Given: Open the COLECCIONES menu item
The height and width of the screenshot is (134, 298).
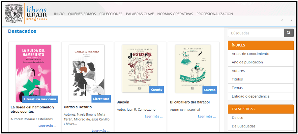Looking at the screenshot, I should click(x=111, y=14).
